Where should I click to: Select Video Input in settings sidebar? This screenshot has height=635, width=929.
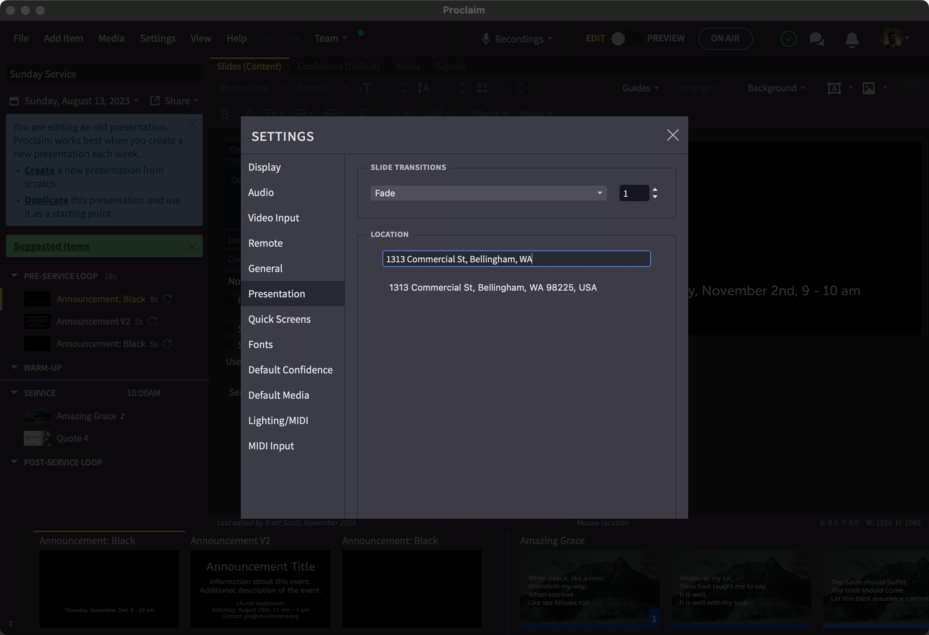[x=293, y=218]
